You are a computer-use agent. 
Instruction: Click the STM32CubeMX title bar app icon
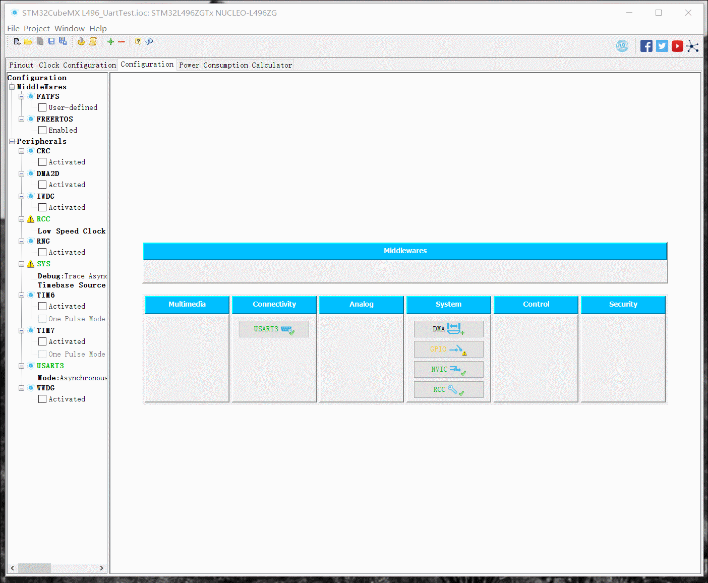(15, 13)
